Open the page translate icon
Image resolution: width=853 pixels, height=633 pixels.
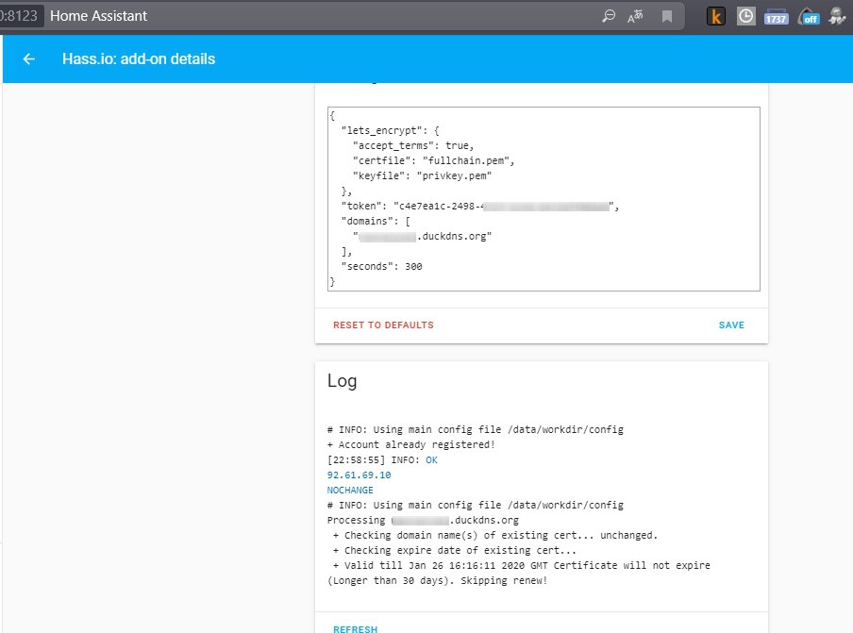click(x=635, y=16)
